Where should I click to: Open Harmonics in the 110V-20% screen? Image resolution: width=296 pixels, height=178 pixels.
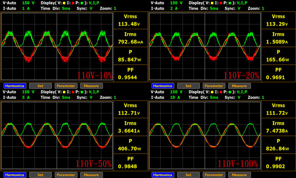(x=163, y=86)
